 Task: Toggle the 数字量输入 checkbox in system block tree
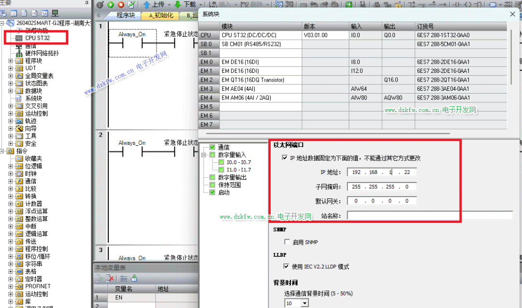(212, 154)
